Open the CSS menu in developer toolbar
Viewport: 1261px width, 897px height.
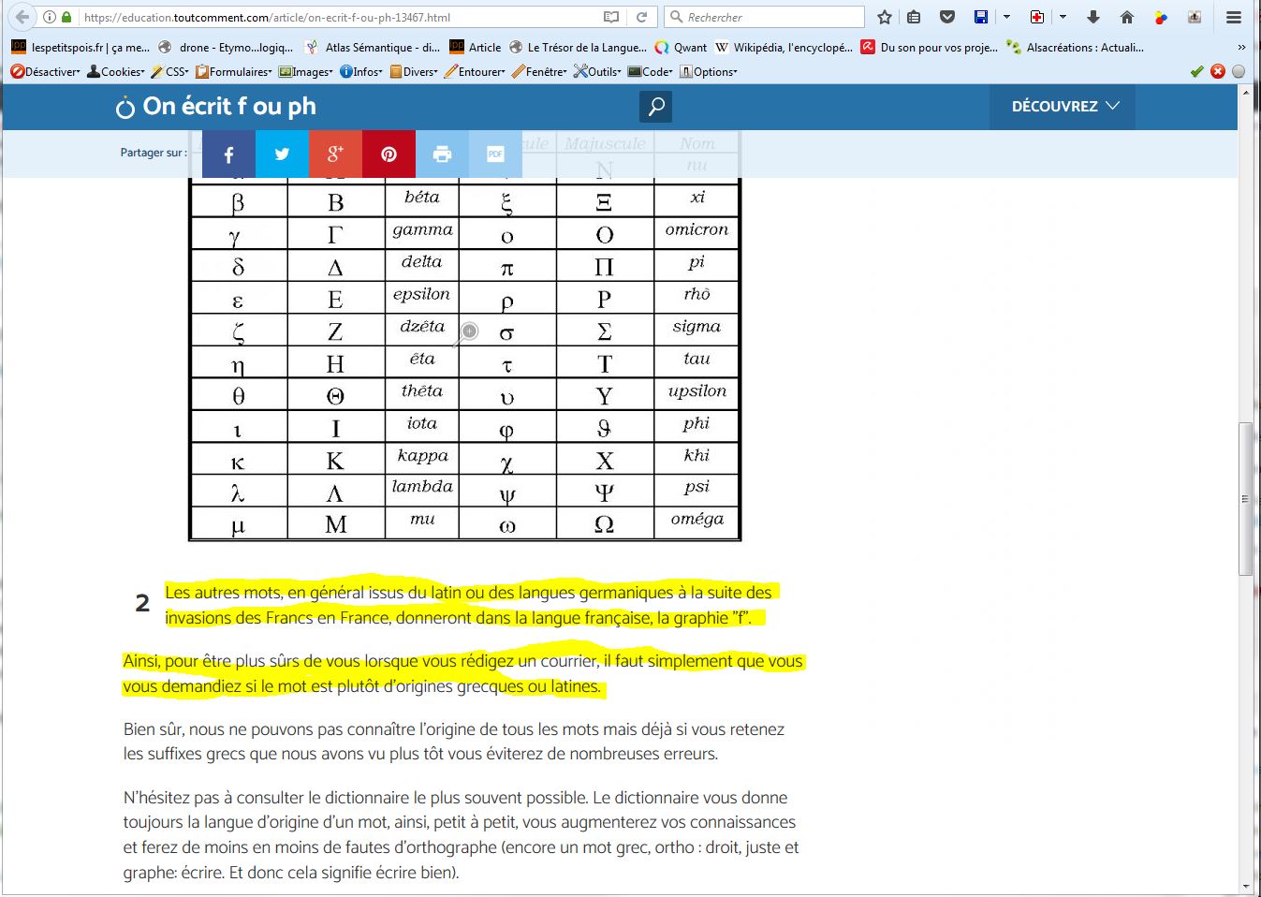click(x=170, y=71)
